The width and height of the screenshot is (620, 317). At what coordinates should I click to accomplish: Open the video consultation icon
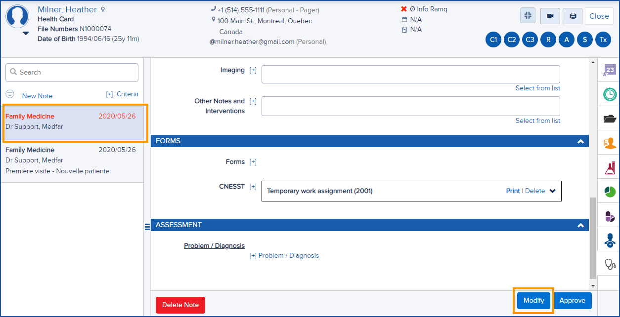pos(550,15)
